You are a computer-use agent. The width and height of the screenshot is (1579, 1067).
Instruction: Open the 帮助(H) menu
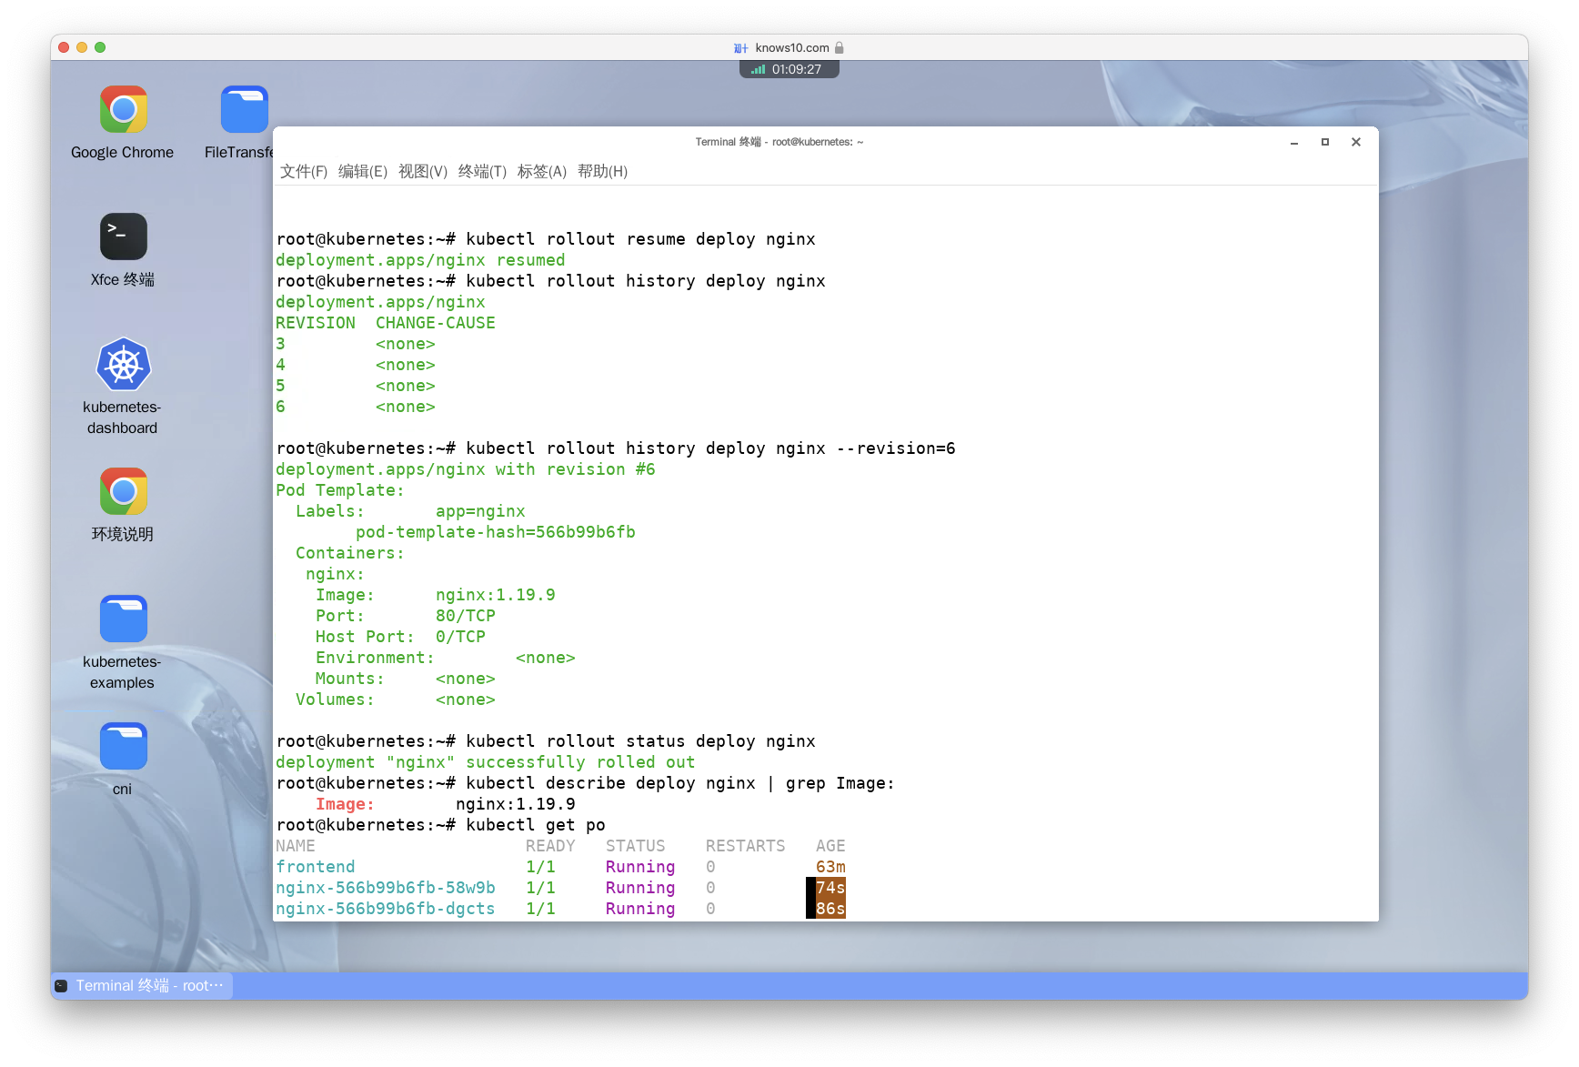(602, 172)
